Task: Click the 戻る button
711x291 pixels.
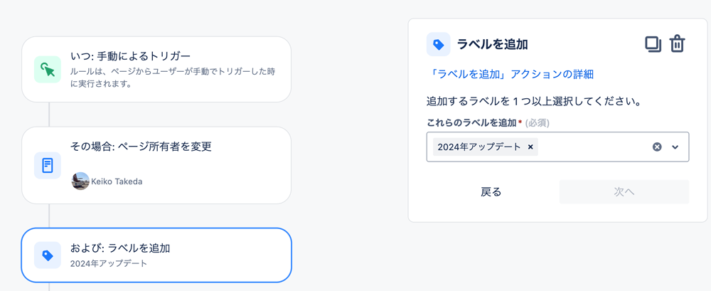Action: (x=491, y=191)
